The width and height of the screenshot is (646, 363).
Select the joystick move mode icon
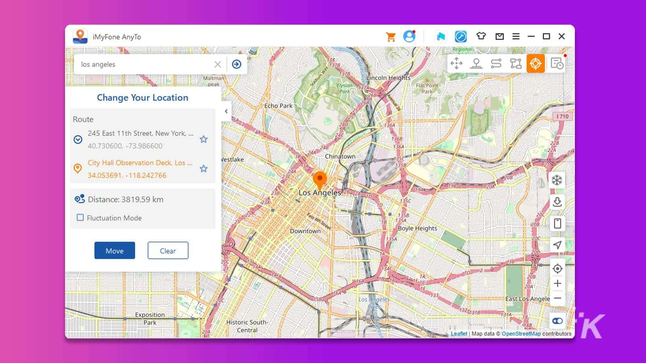coord(457,63)
